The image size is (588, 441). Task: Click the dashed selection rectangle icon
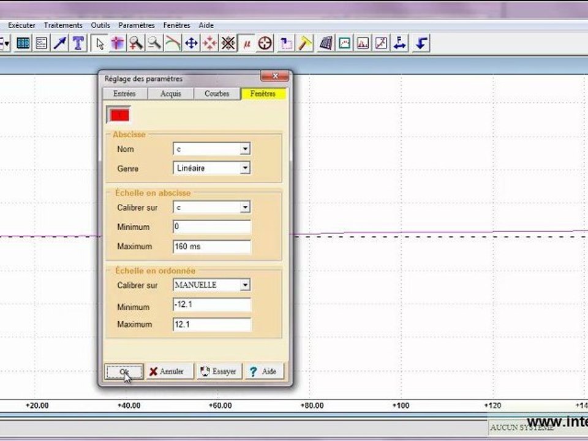tap(286, 43)
